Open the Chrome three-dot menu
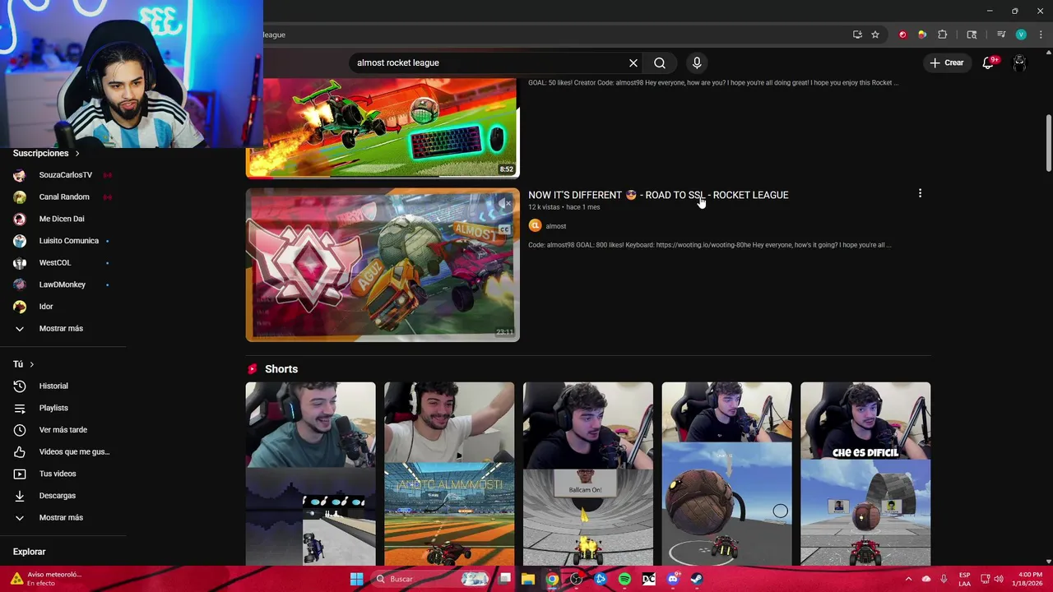Viewport: 1053px width, 592px height. click(x=1041, y=35)
